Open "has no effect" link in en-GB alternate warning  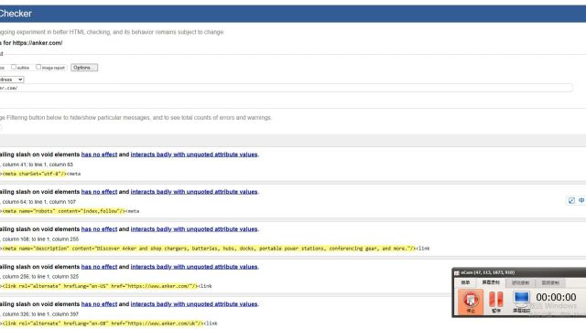(99, 304)
